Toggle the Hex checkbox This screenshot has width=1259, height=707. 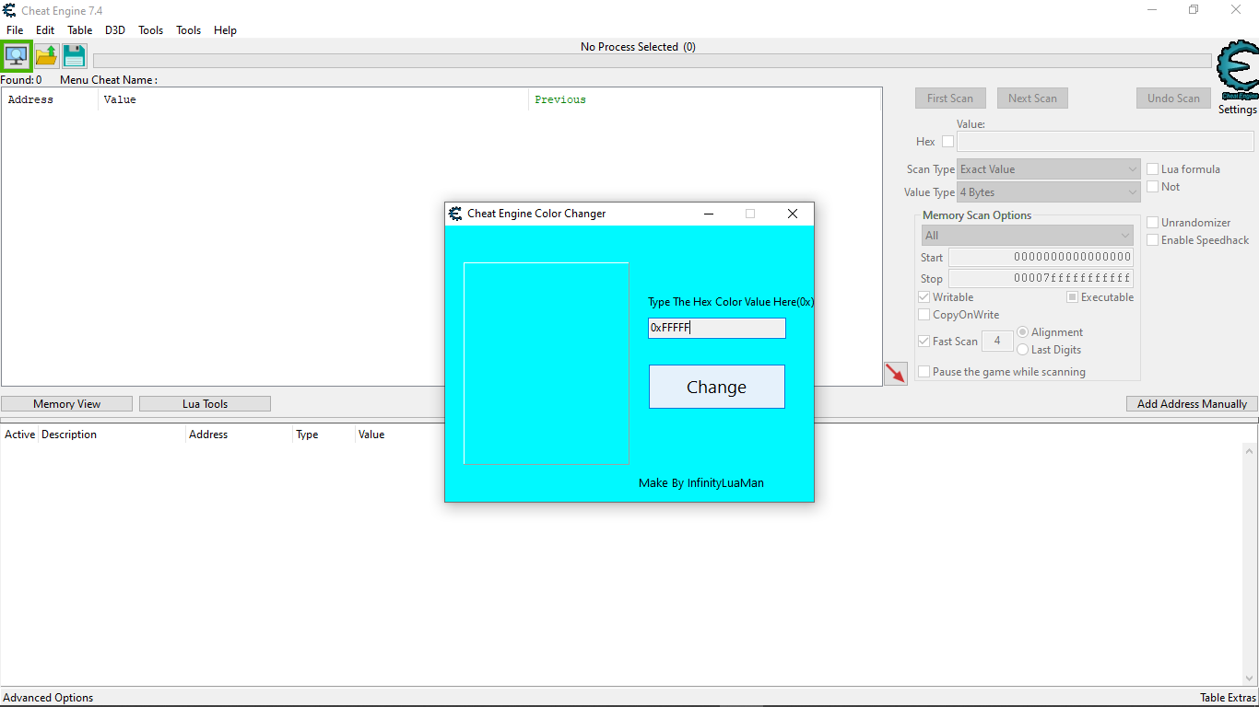947,141
